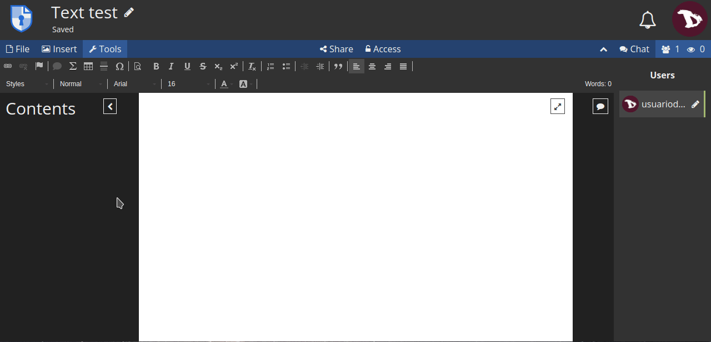Open notifications bell
The image size is (711, 342).
(648, 20)
